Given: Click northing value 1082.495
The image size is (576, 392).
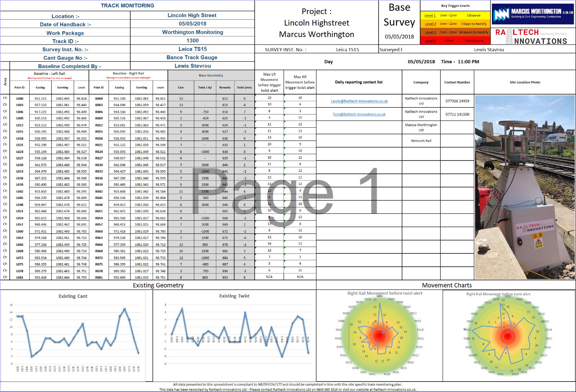Looking at the screenshot, I should tap(62, 99).
